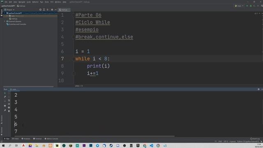
Task: Open Steam from the taskbar
Action: click(111, 146)
